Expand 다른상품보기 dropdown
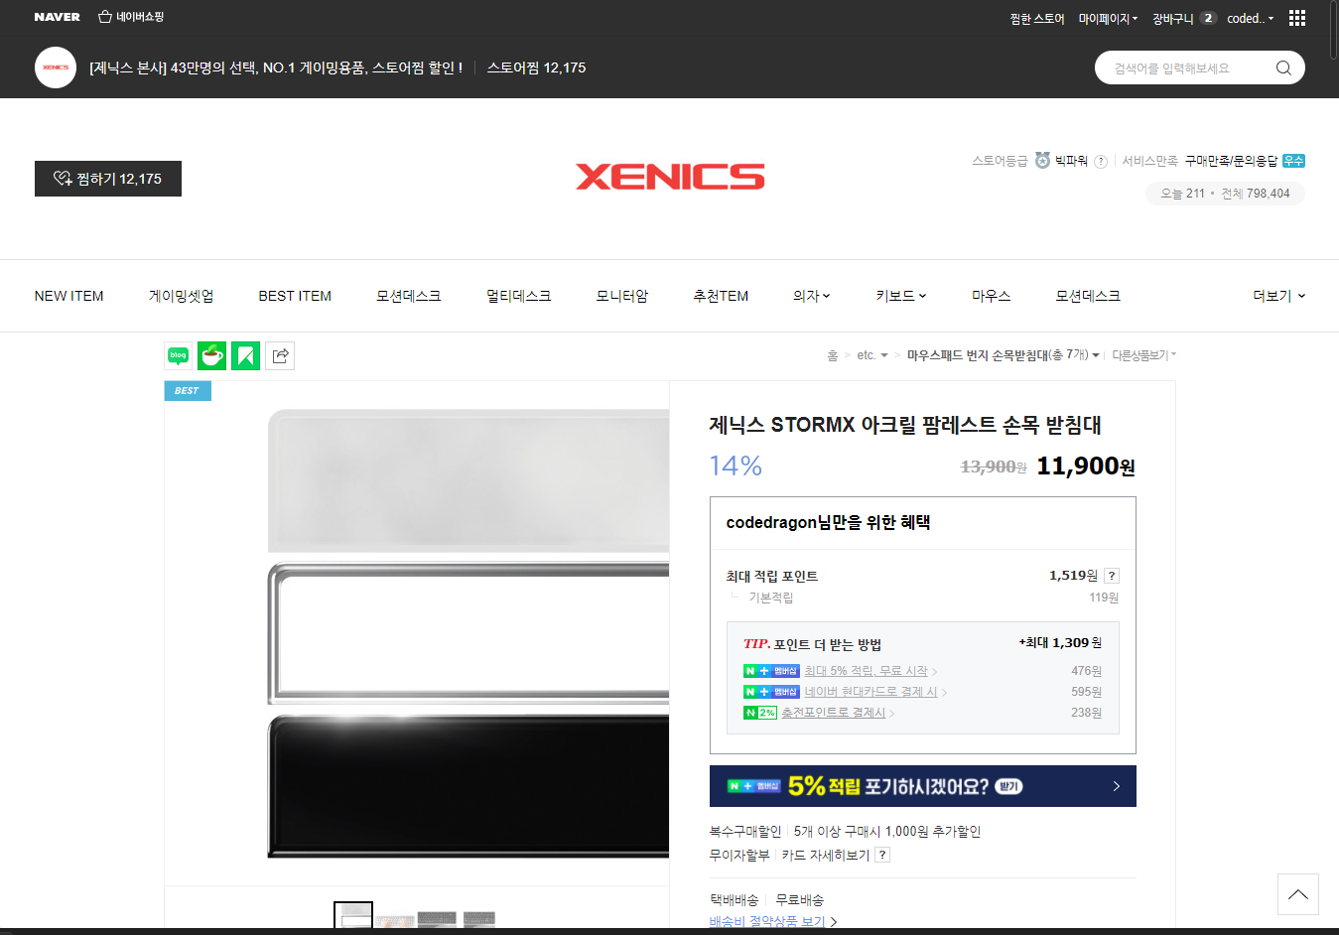This screenshot has height=935, width=1339. point(1143,355)
